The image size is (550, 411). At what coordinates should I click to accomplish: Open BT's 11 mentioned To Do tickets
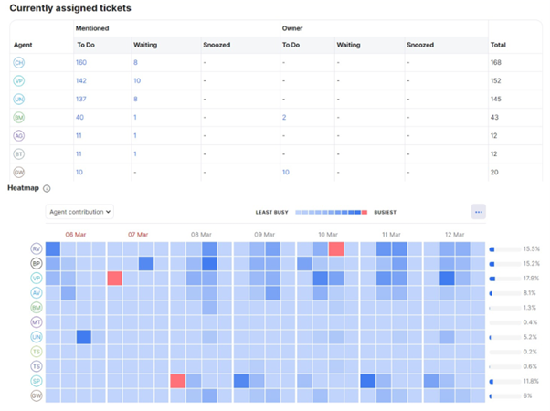[79, 153]
